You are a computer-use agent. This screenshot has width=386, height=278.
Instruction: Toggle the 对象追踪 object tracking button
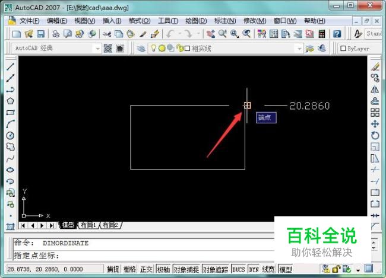[216, 269]
